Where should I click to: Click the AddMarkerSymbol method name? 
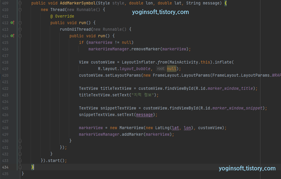[x=78, y=3]
